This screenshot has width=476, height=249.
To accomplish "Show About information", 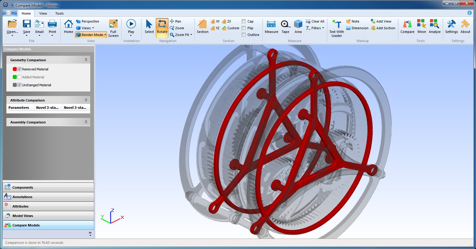I will pos(465,27).
